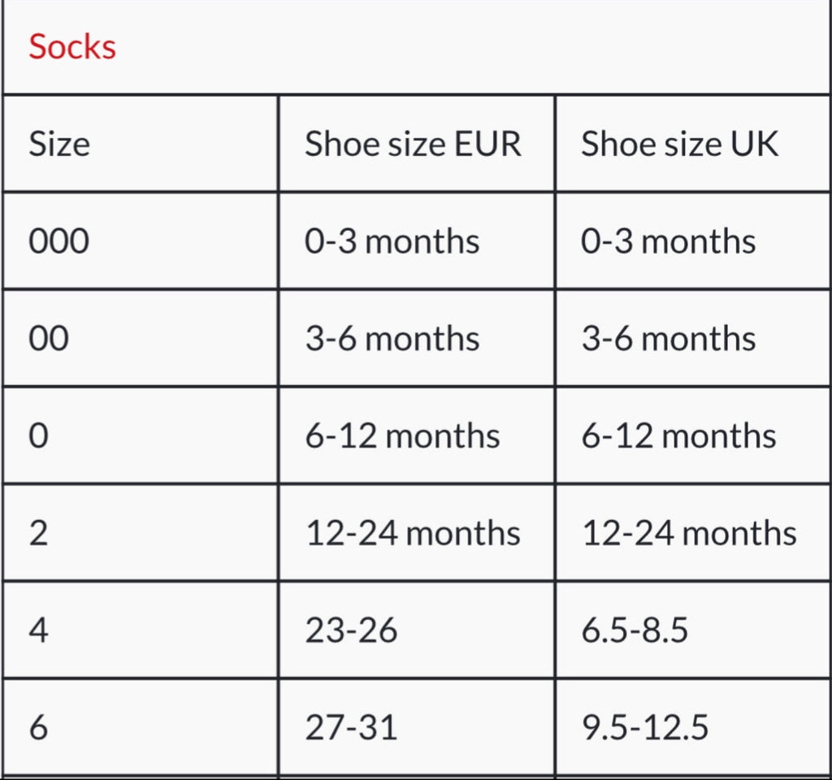
Task: Click the 23-26 EUR cell
Action: click(x=351, y=630)
